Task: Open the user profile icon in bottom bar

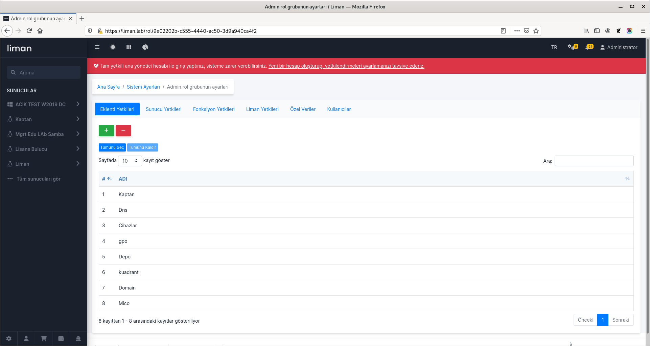Action: coord(26,338)
